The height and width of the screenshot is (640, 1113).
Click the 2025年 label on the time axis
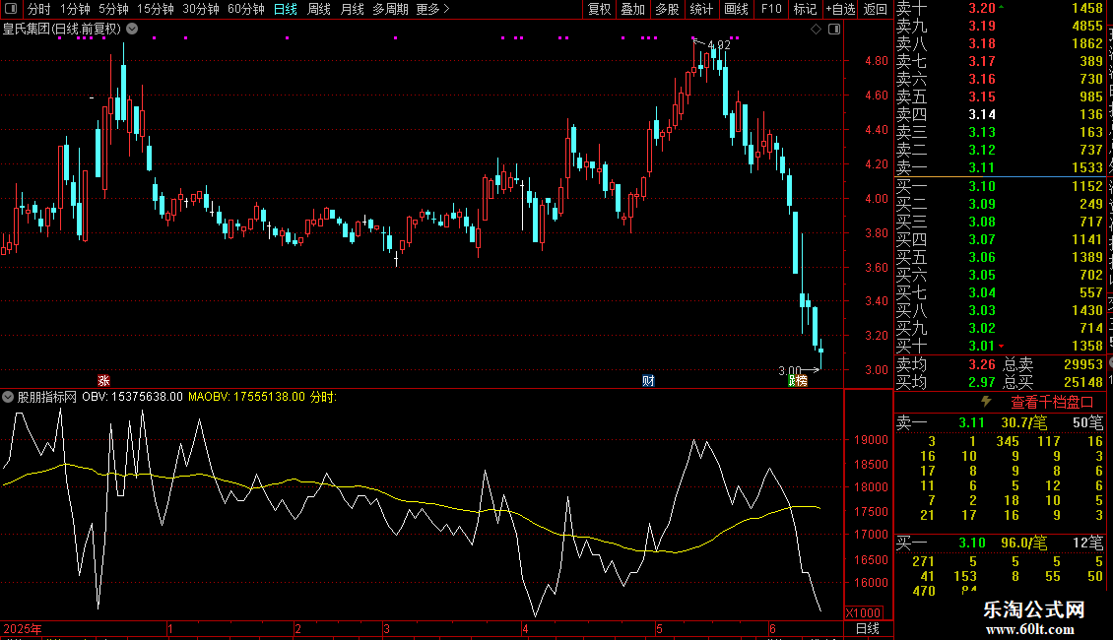(x=22, y=628)
